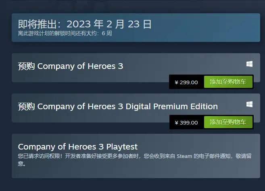The width and height of the screenshot is (265, 191).
Task: Add the ¥399.00 Digital Premium Edition to cart
Action: coord(228,122)
